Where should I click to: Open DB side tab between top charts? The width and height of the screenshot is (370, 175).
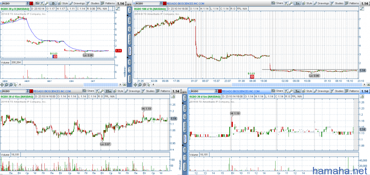[x=129, y=62]
